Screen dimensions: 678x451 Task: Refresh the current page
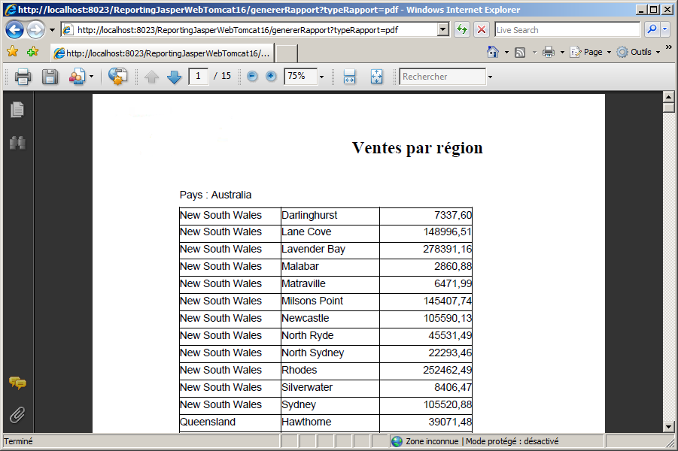pyautogui.click(x=462, y=30)
